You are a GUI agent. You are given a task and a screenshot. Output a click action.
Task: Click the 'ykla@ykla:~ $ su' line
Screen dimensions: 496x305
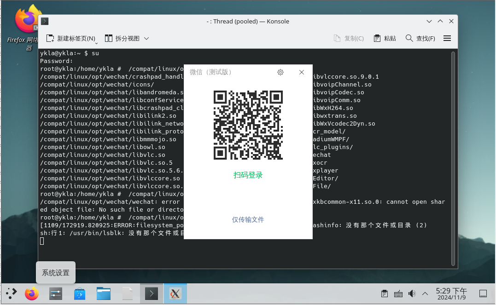70,53
